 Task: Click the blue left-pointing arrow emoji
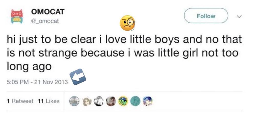[78, 77]
